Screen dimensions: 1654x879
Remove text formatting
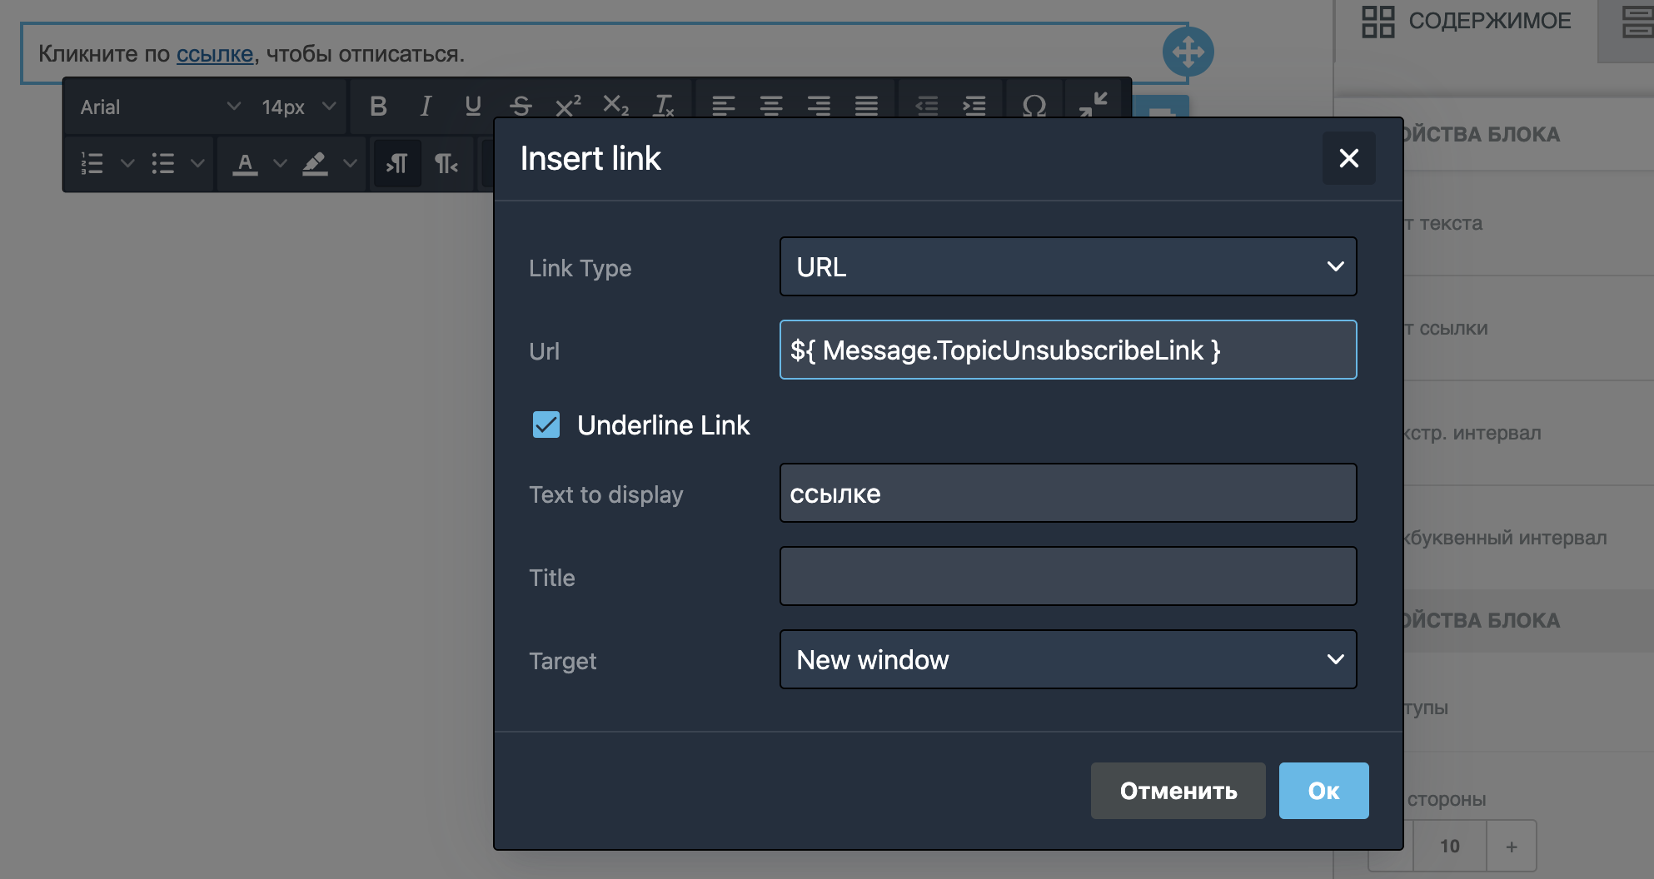664,107
